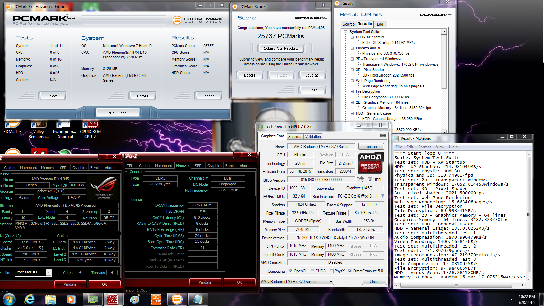Open the Scores tab in Result Details
The image size is (544, 306).
coord(348,24)
